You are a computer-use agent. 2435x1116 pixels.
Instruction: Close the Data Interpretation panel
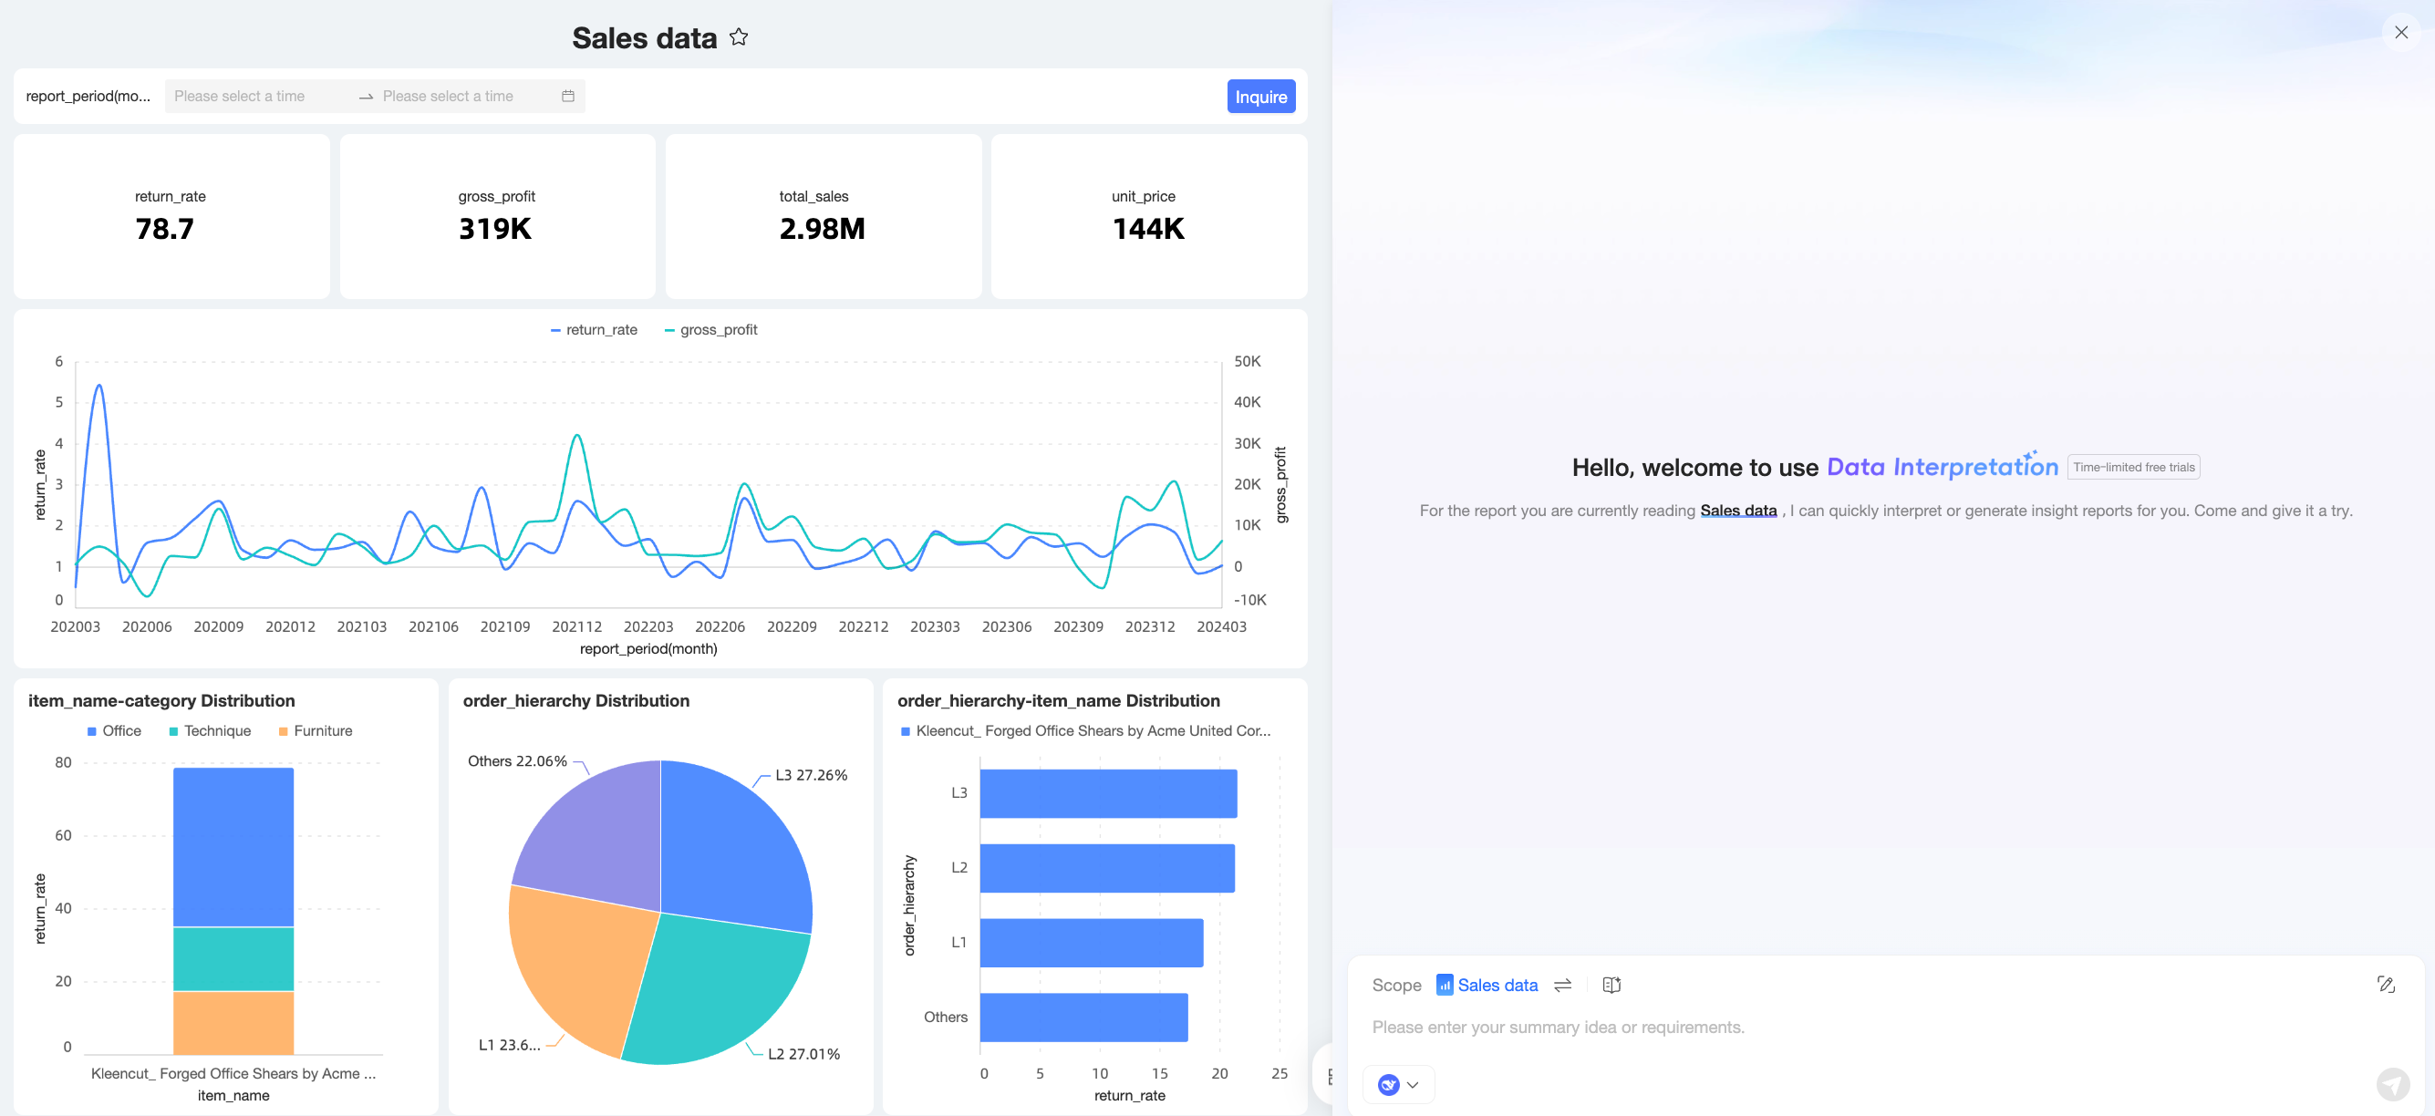pos(2401,32)
